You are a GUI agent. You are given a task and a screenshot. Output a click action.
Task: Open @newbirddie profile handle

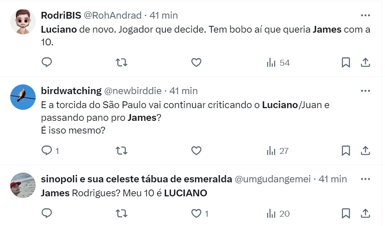click(133, 91)
